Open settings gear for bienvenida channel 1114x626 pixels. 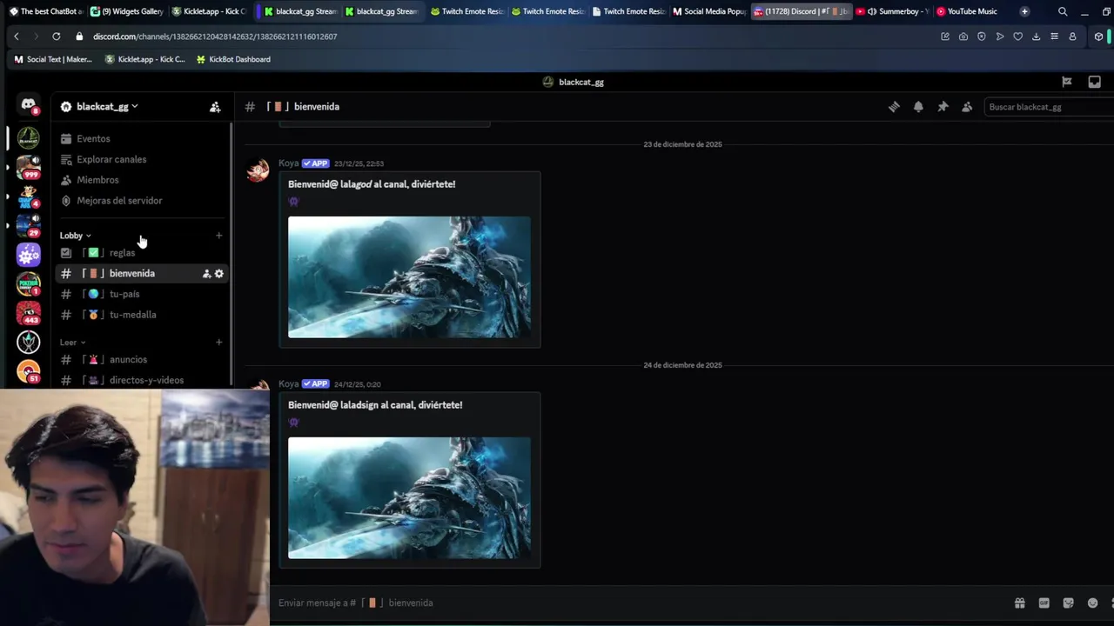[x=218, y=274]
